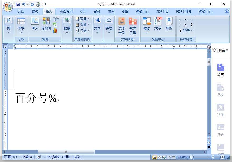Switch to the 开始 tab
The image size is (232, 162).
tap(21, 12)
